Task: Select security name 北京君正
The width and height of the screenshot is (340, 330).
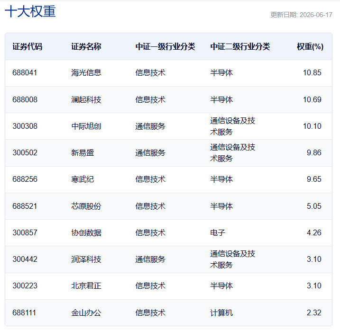Action: (86, 286)
